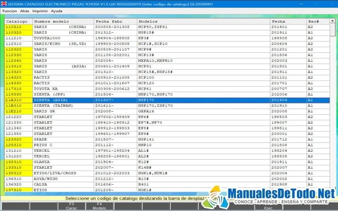Select catalog code 137310 ETIOS

pyautogui.click(x=19, y=189)
